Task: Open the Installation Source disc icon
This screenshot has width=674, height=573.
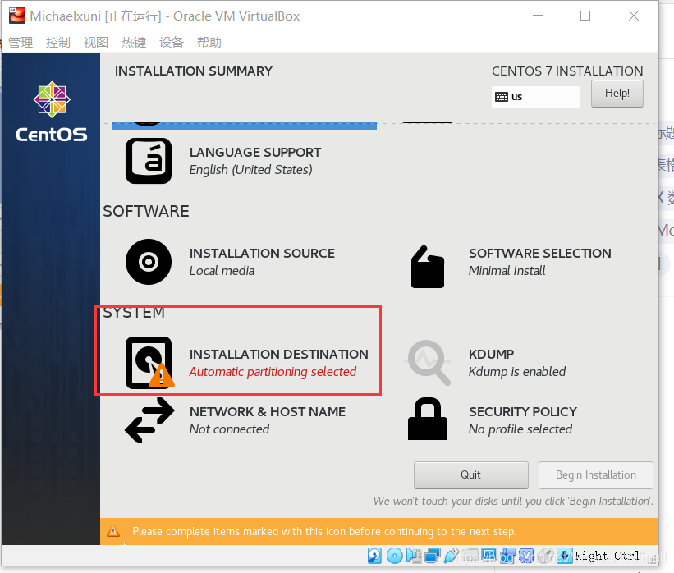Action: click(x=149, y=261)
